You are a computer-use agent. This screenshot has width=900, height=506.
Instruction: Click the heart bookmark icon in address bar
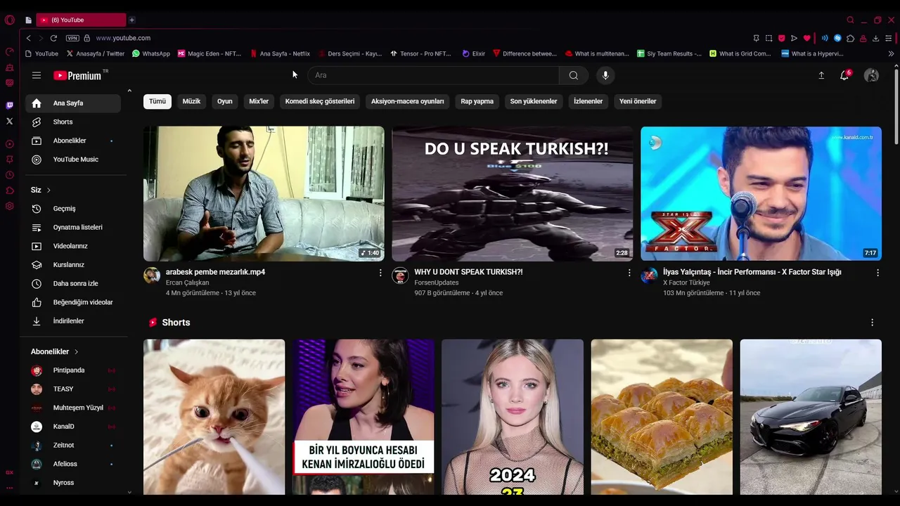pos(806,38)
